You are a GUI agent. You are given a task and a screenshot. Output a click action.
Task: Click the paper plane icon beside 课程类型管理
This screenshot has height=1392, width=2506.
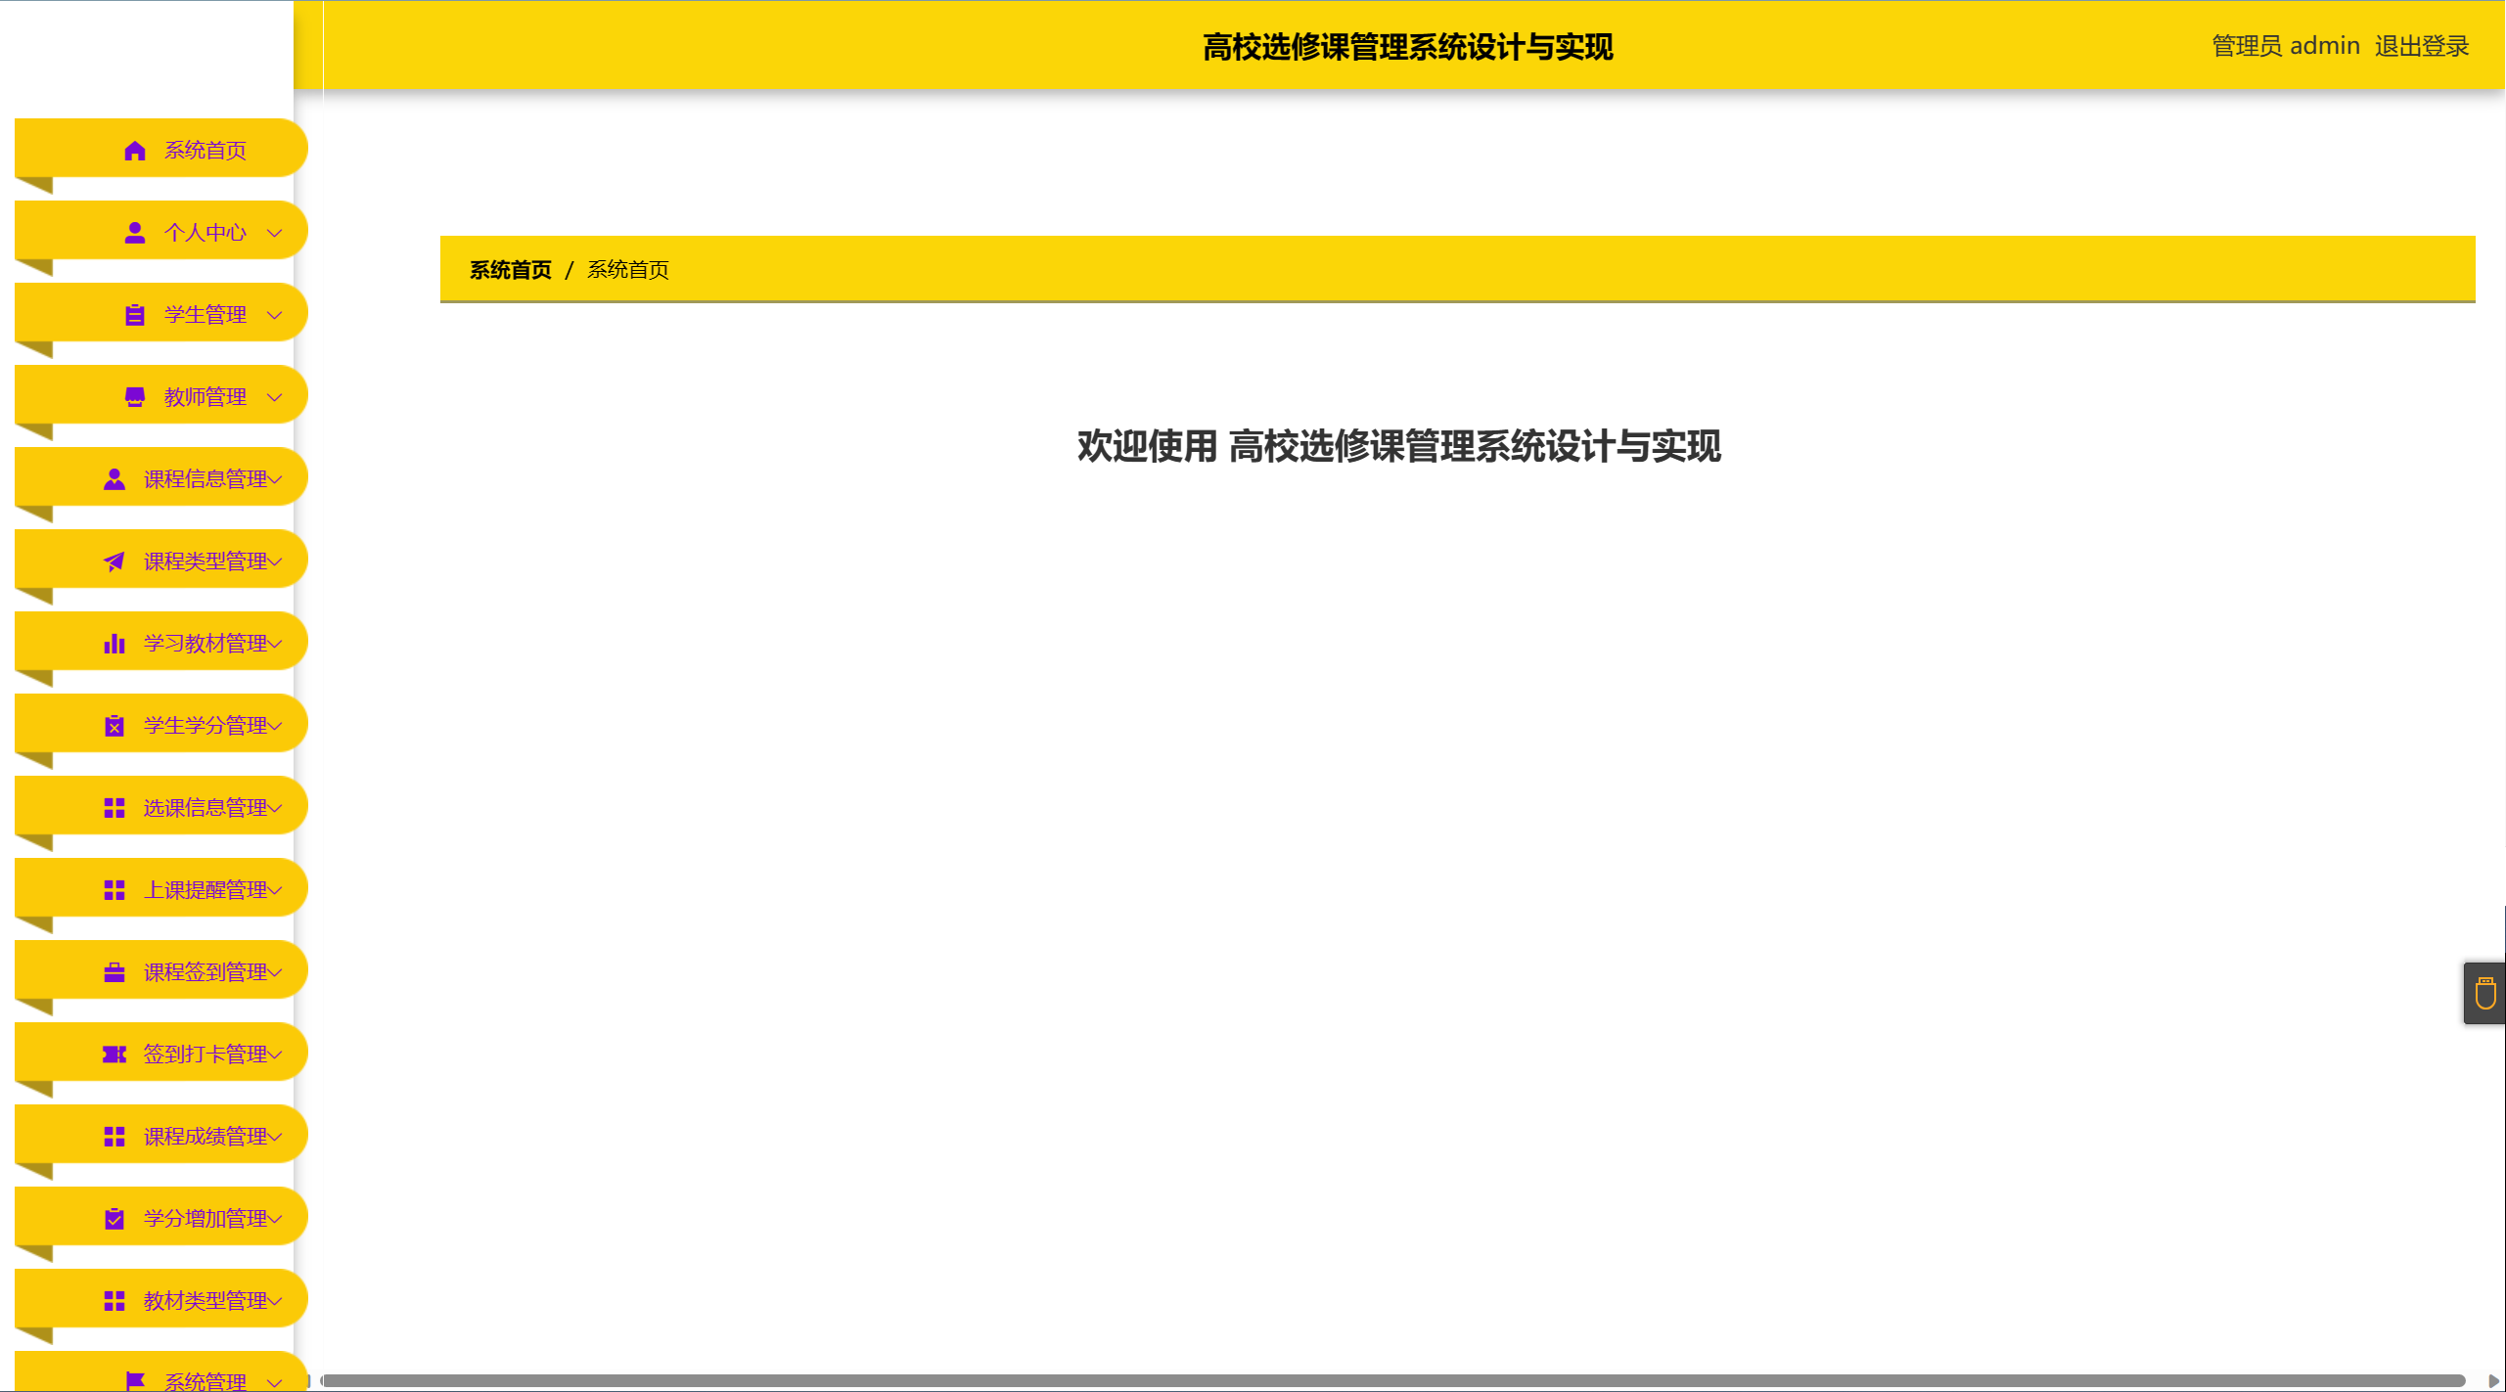pyautogui.click(x=114, y=561)
